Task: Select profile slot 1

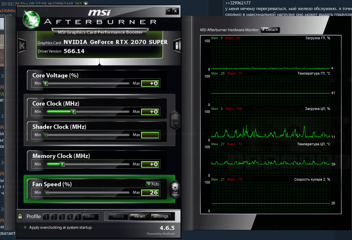Action: (46, 217)
